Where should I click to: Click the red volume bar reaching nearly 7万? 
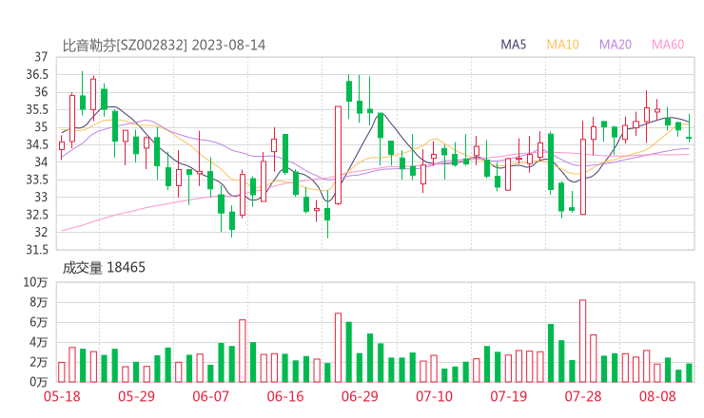(x=338, y=348)
